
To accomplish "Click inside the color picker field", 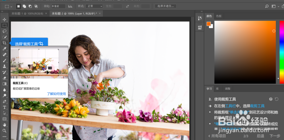I will pyautogui.click(x=245, y=52).
